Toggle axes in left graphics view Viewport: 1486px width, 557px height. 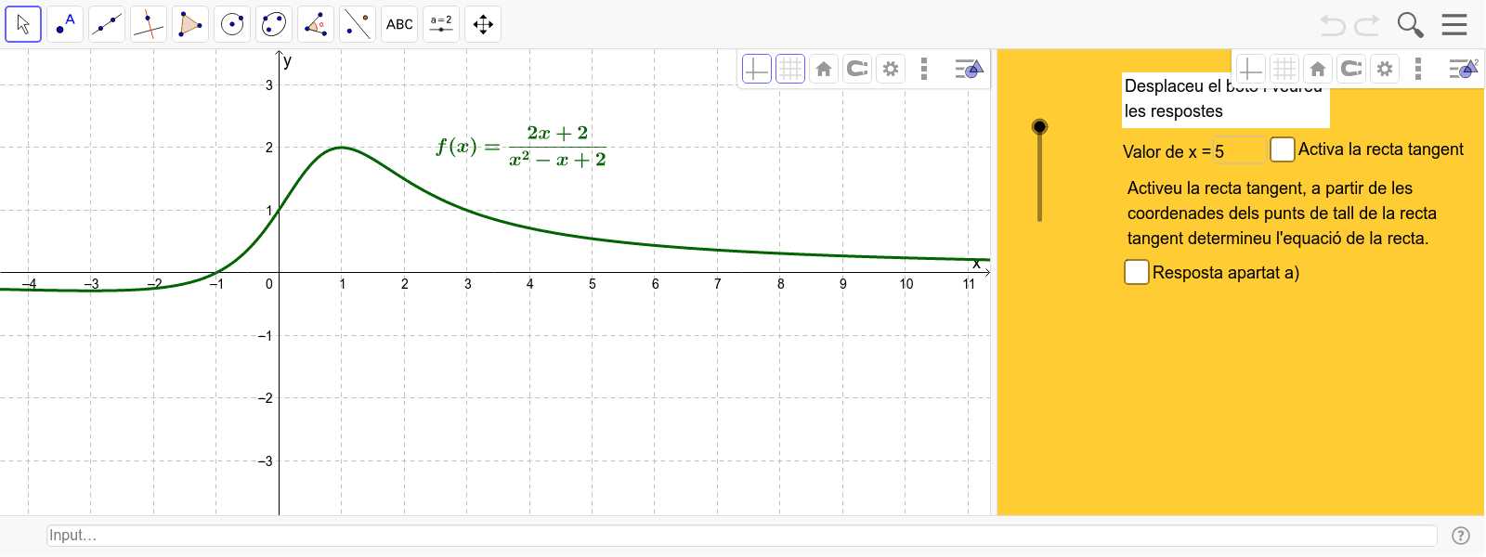click(x=757, y=69)
